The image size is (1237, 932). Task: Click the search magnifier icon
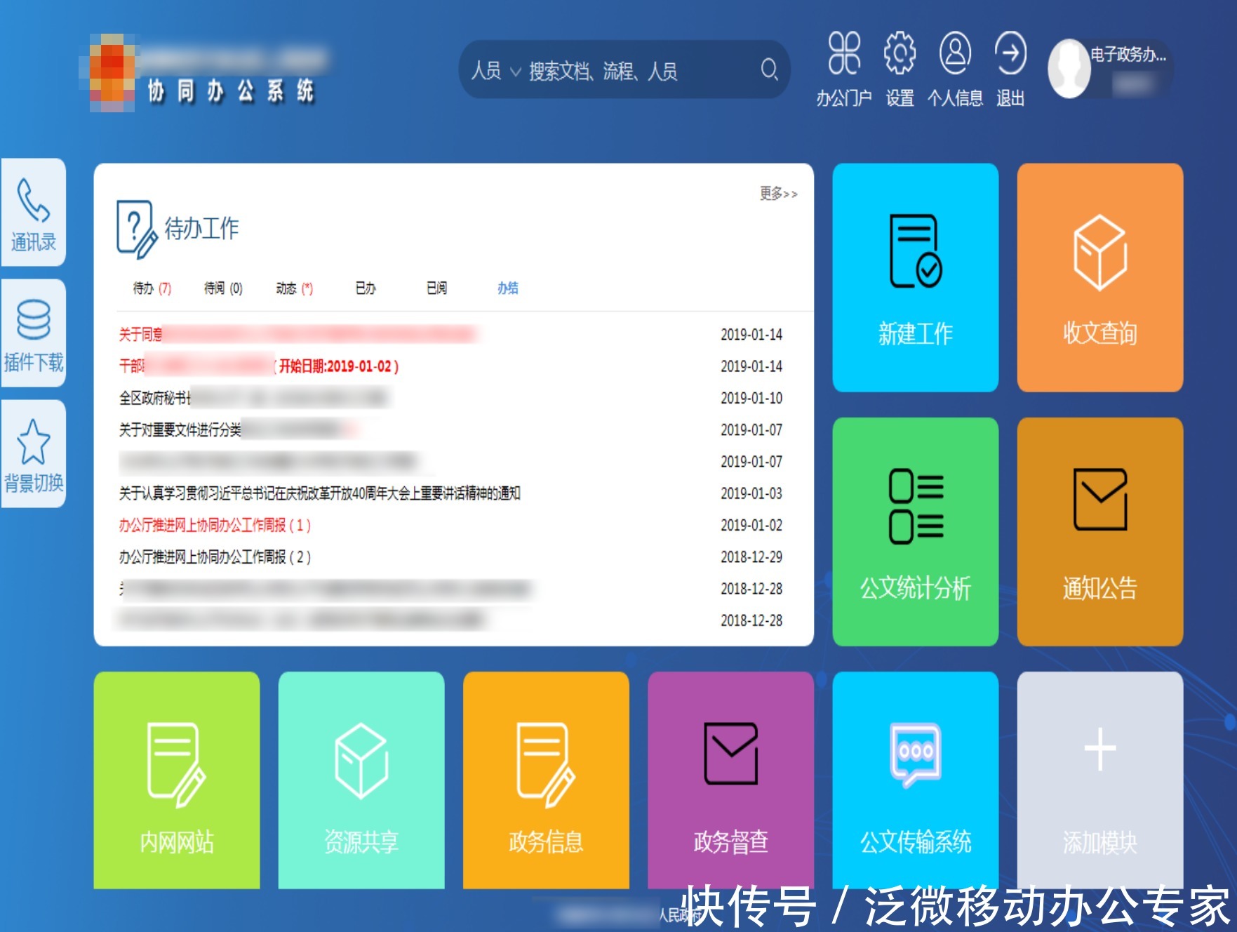770,69
